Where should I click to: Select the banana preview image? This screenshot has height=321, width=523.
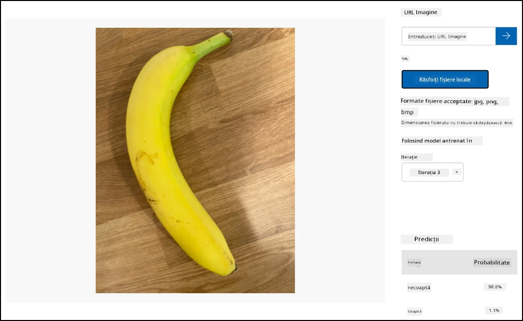tap(195, 160)
